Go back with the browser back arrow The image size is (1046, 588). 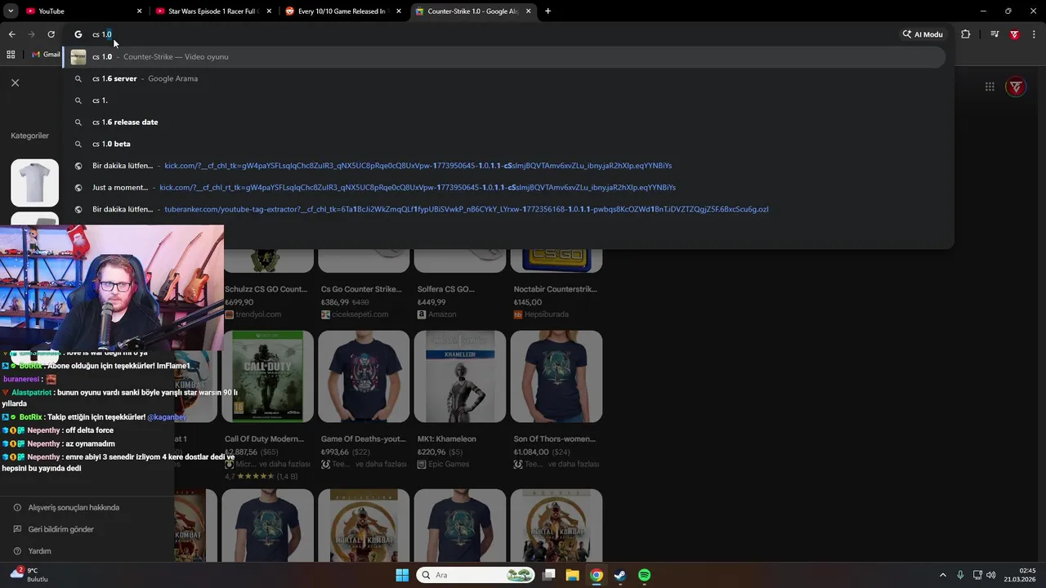point(11,34)
